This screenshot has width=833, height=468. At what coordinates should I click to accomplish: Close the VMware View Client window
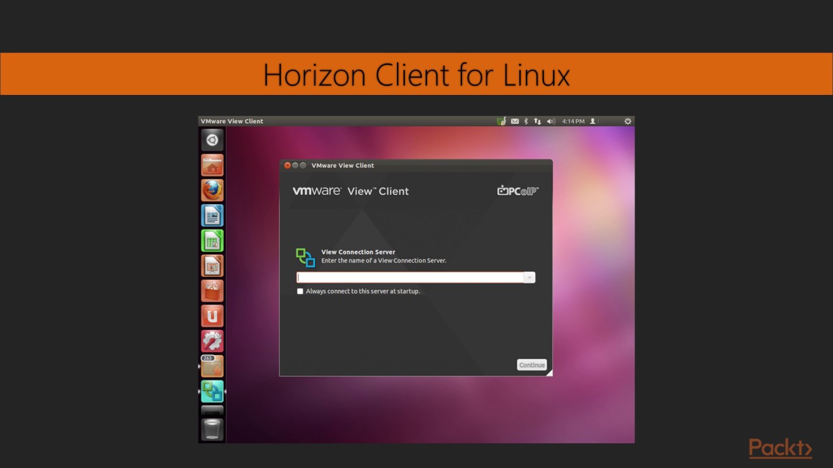[288, 165]
